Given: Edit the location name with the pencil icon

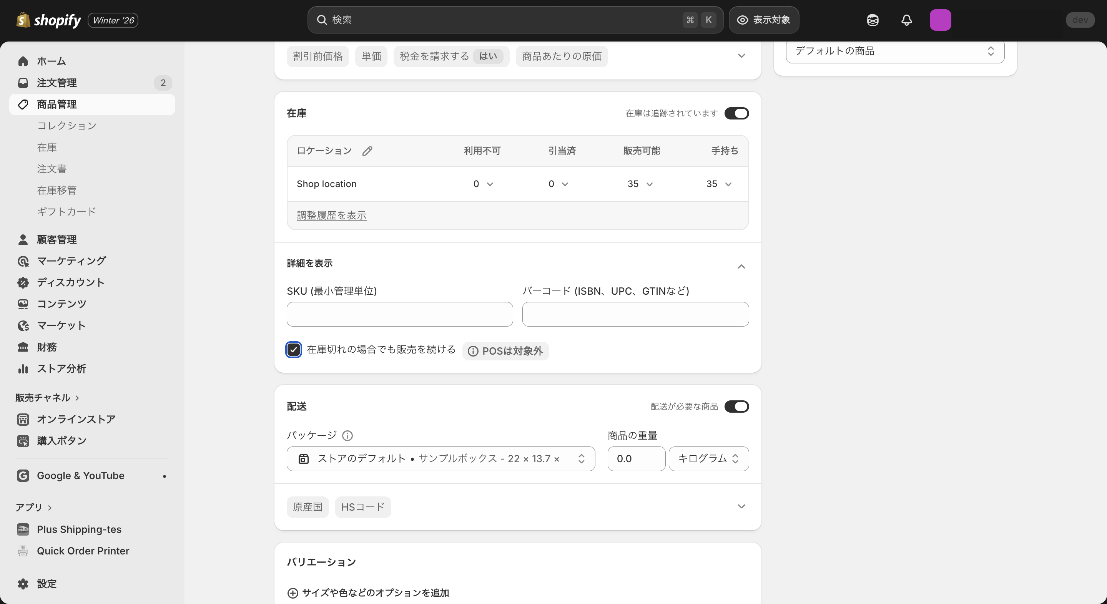Looking at the screenshot, I should pos(367,150).
